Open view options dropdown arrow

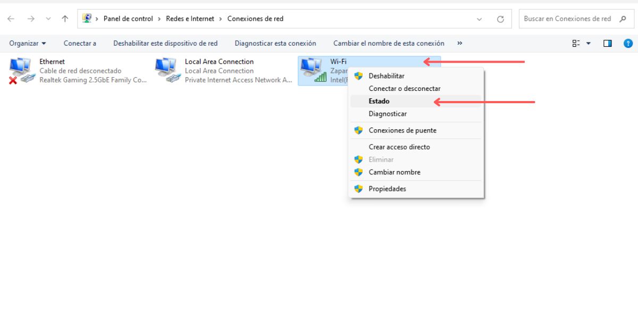coord(589,44)
